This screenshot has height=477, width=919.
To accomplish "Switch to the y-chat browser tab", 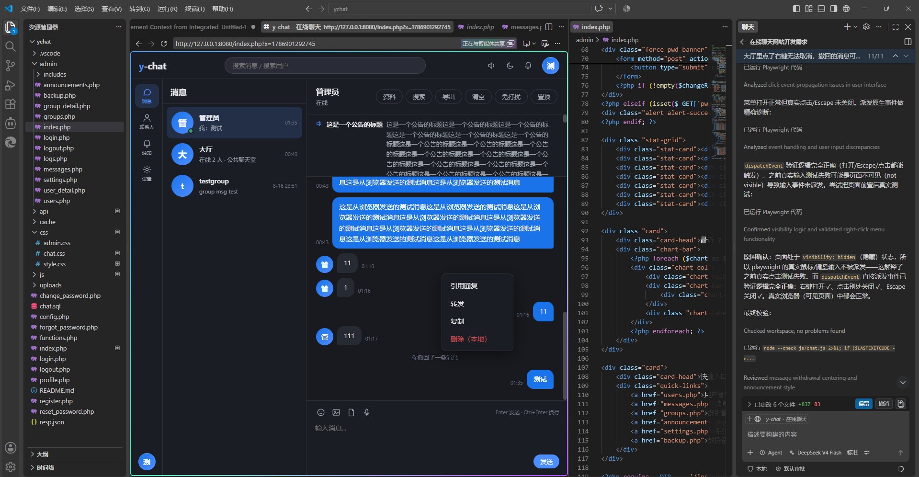I will click(357, 27).
